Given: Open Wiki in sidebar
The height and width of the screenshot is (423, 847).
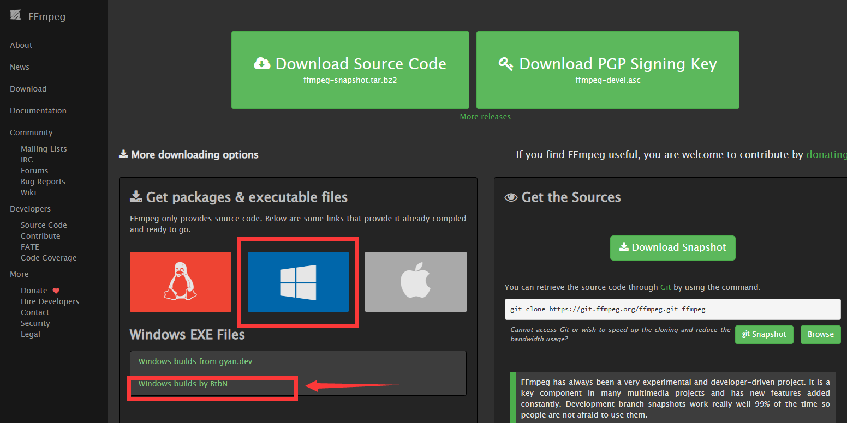Looking at the screenshot, I should pos(28,192).
